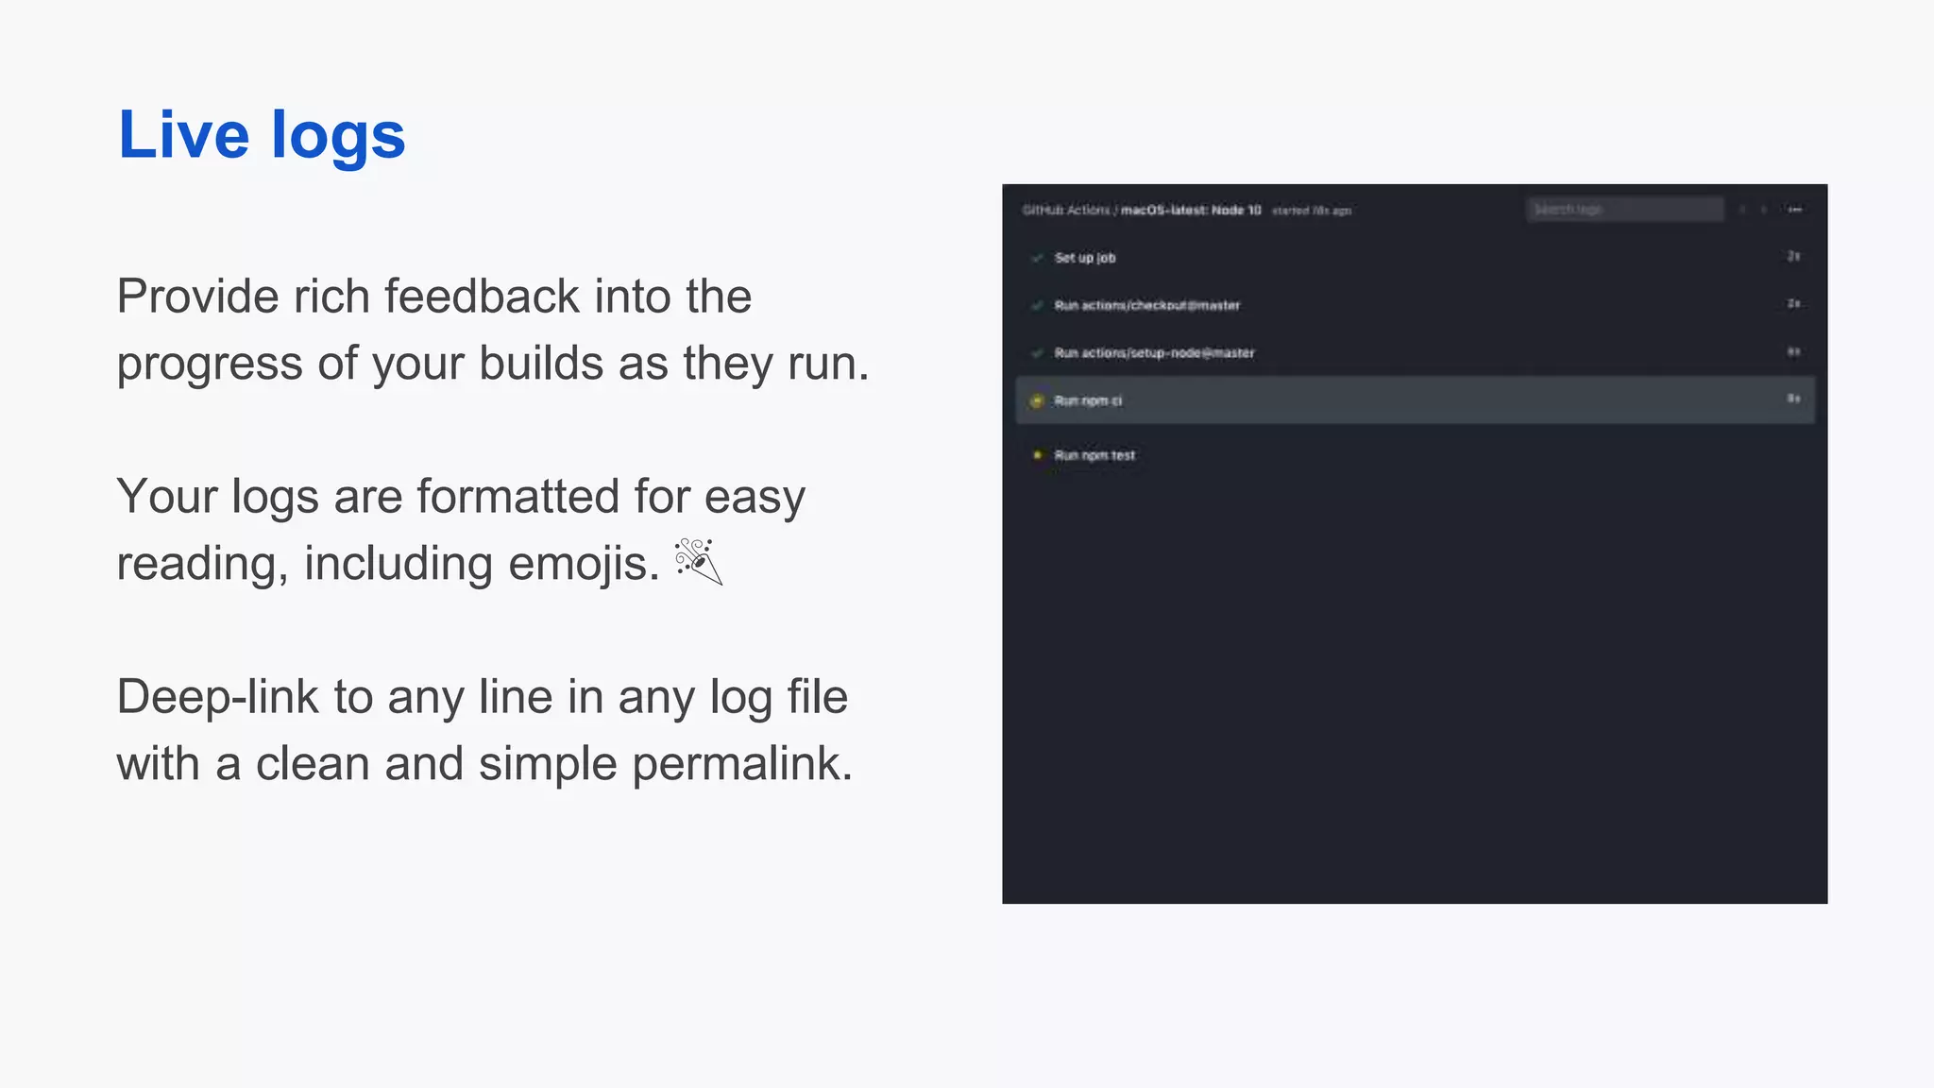The height and width of the screenshot is (1088, 1934).
Task: Expand the highlighted 'Run npm ci' step
Action: 1415,400
